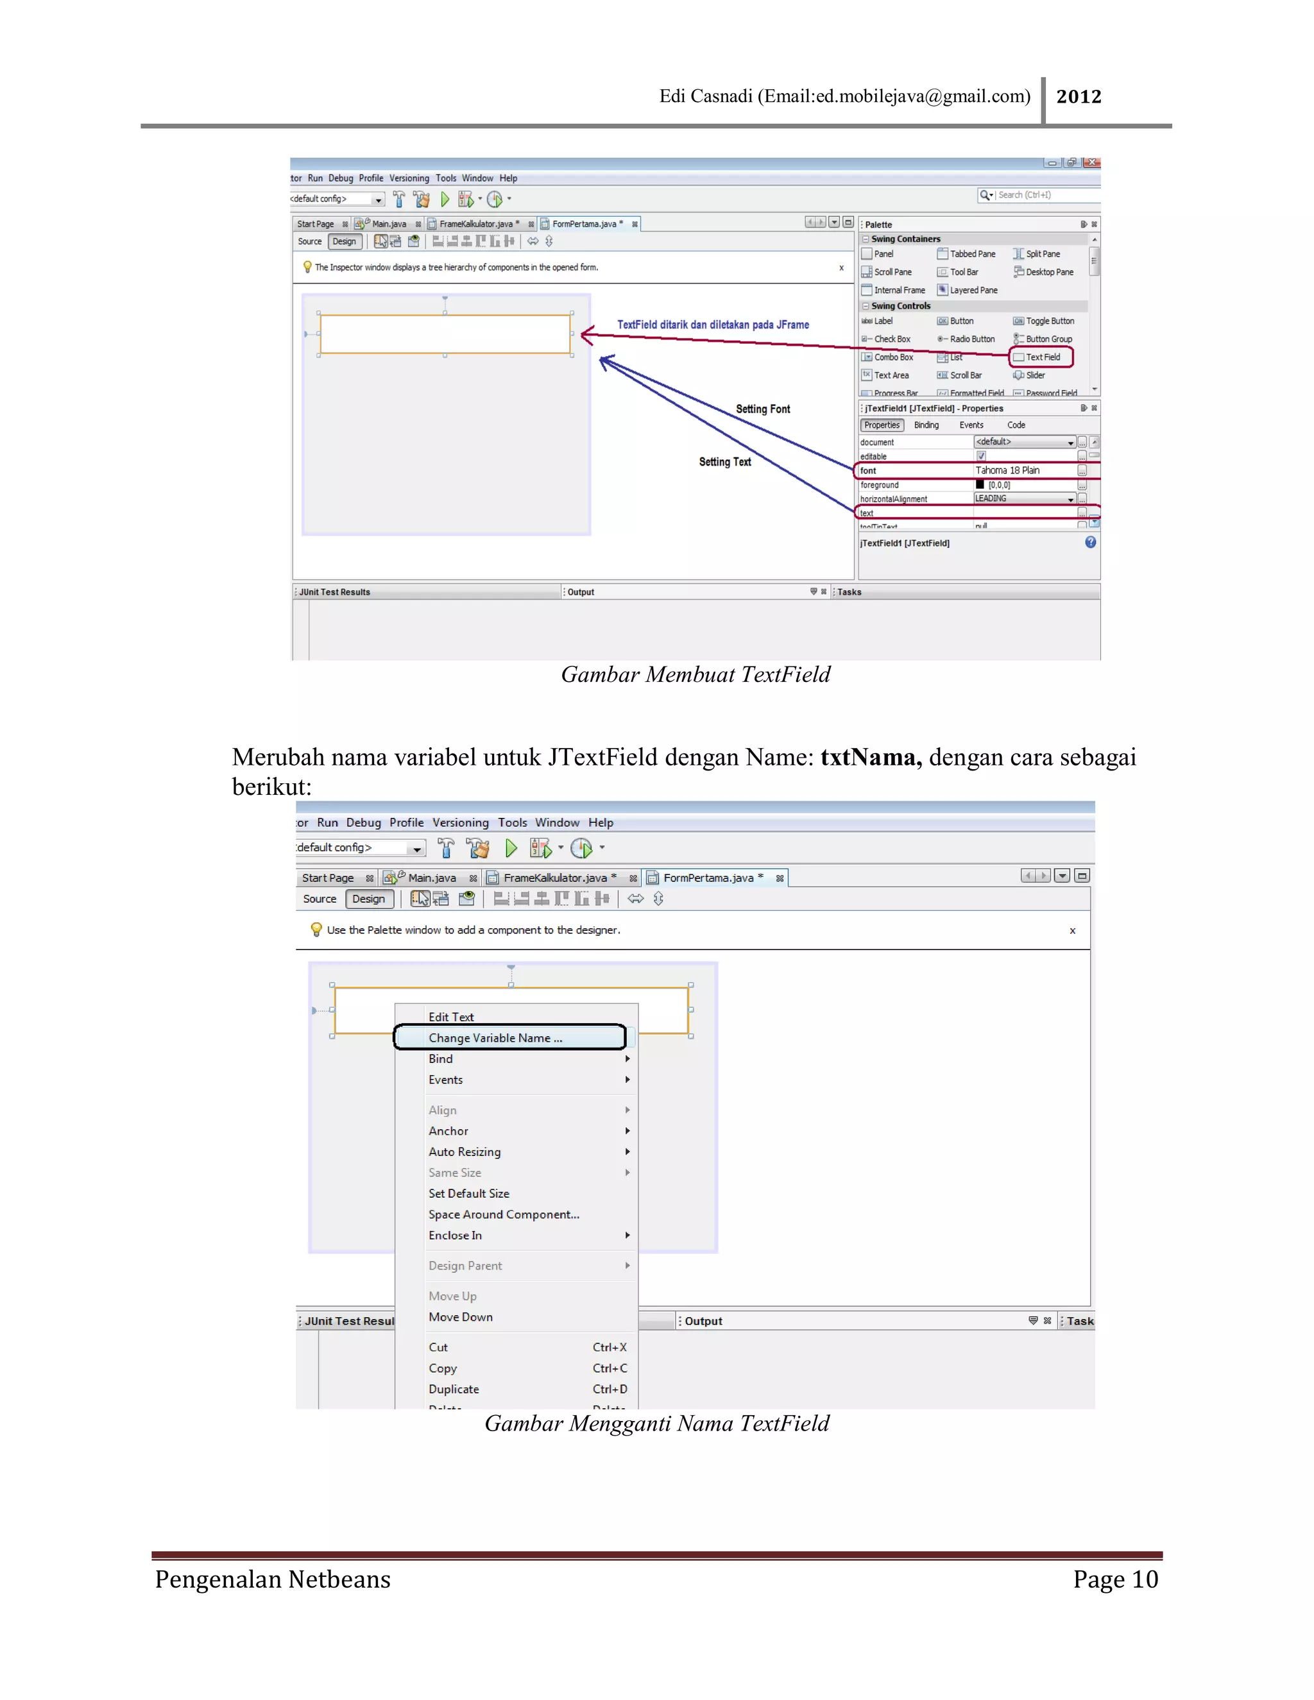
Task: Pick the Text Area component in the Palette
Action: click(885, 375)
